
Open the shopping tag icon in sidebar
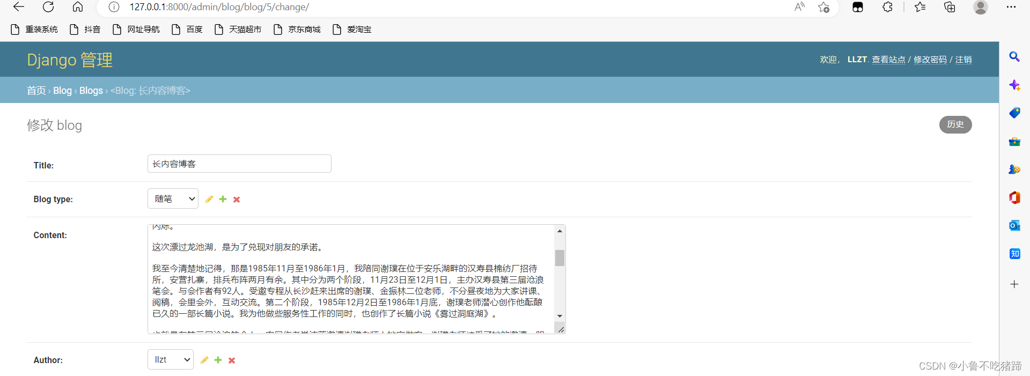point(1014,113)
